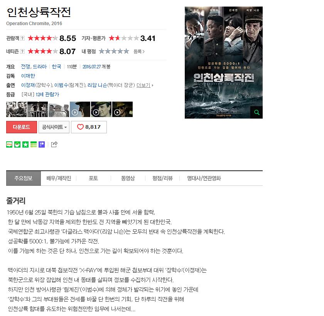Image resolution: width=324 pixels, height=316 pixels.
Task: Click the purple Polaris share icon
Action: pyautogui.click(x=42, y=144)
